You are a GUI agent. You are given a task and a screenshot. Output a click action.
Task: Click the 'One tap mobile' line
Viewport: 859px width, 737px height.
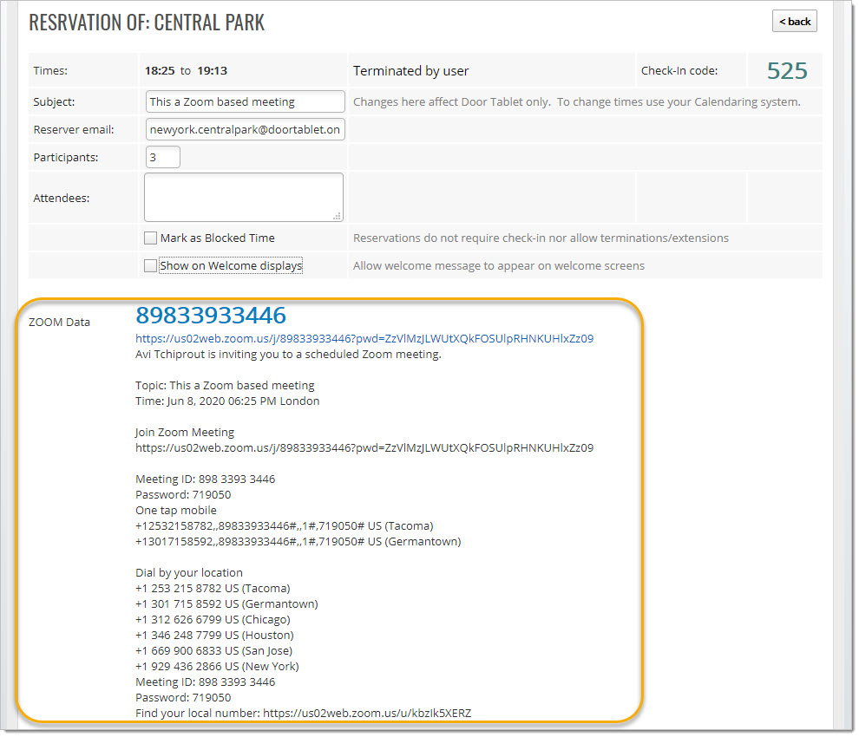[176, 511]
